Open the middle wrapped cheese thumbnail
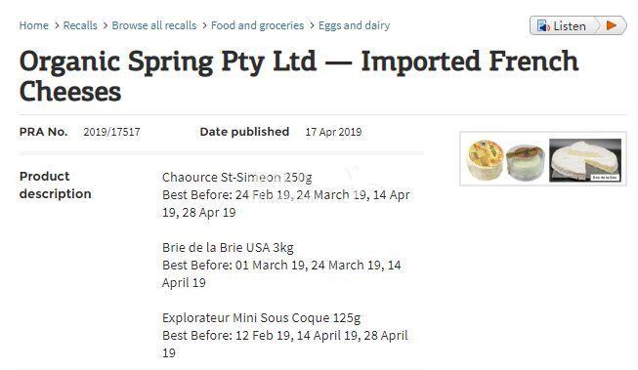This screenshot has width=638, height=370. coord(526,162)
